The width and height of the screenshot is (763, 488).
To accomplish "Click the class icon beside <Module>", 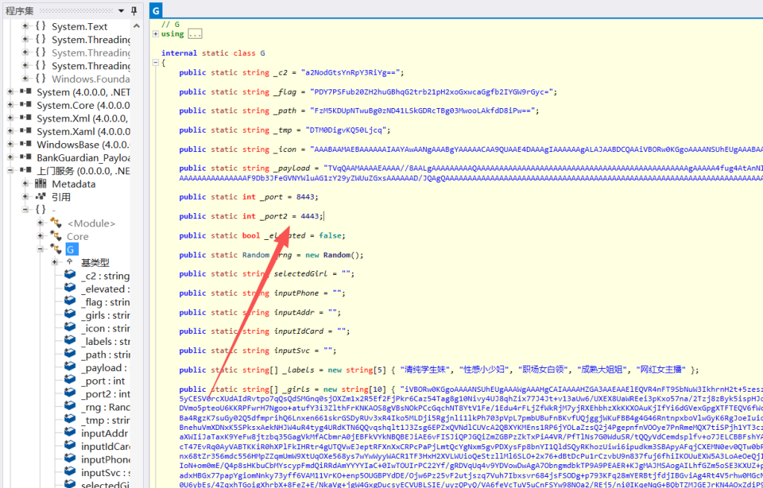I will pos(56,223).
